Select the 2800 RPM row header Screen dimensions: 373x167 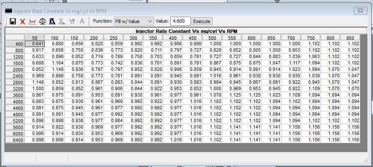point(15,82)
